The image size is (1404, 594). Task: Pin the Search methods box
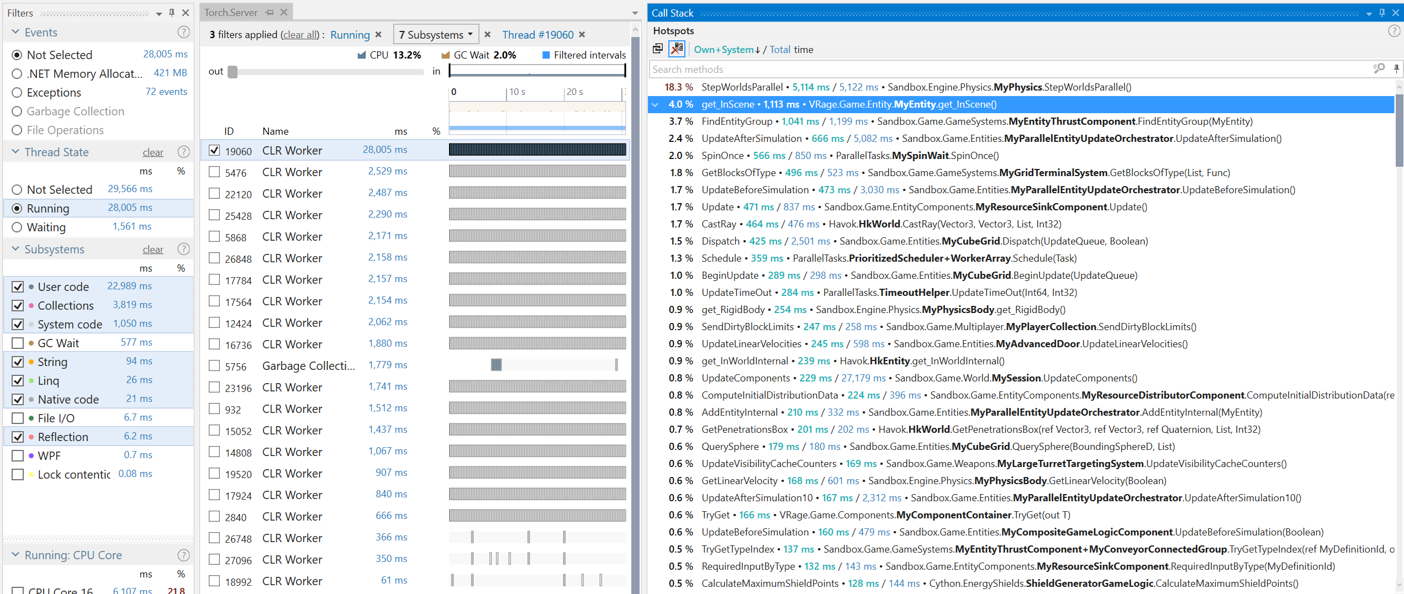[1396, 68]
